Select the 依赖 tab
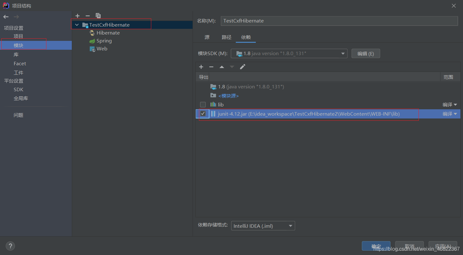 (246, 37)
